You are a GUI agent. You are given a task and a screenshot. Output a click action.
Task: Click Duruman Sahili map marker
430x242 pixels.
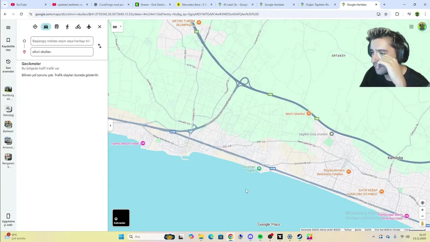click(259, 169)
